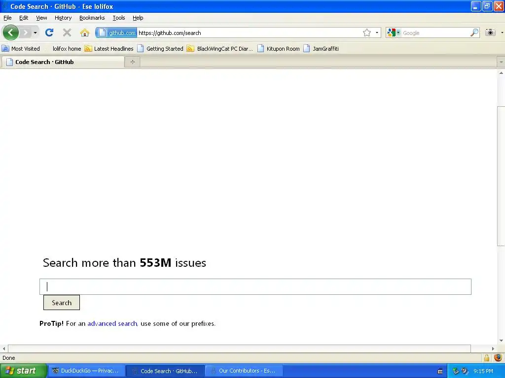Image resolution: width=505 pixels, height=378 pixels.
Task: Open the Bookmarks menu
Action: tap(92, 18)
